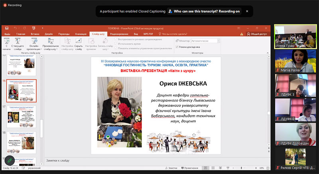Screen dimensions: 319x174
Task: Click Скрыть слайд icon
Action: (78, 44)
